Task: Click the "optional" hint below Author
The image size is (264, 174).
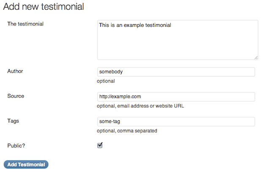Action: [106, 81]
